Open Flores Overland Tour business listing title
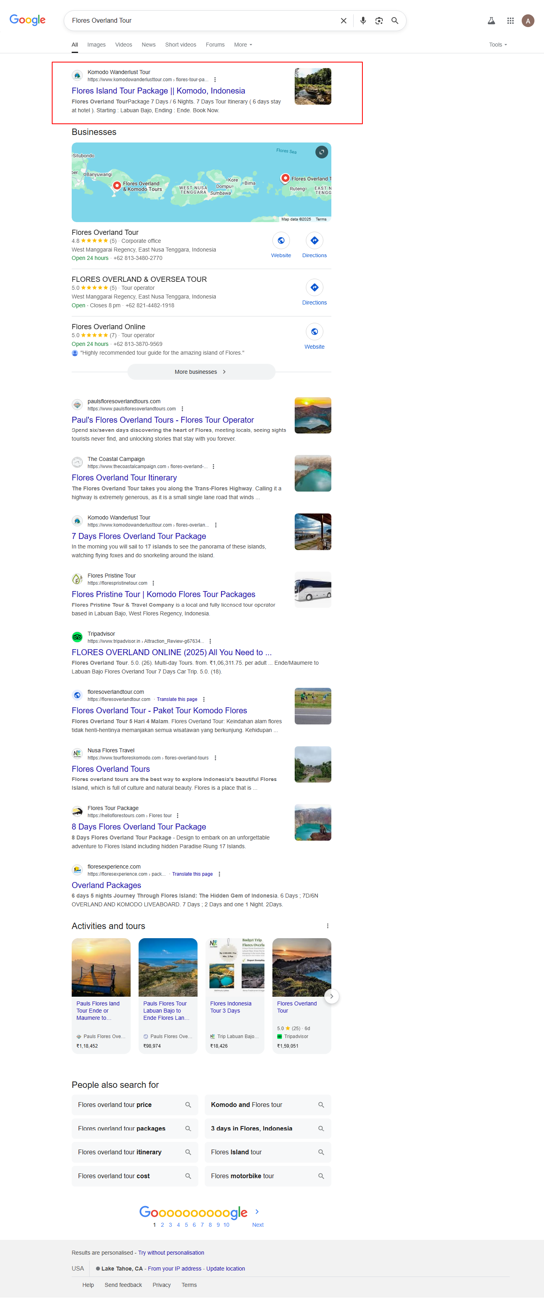 click(105, 232)
